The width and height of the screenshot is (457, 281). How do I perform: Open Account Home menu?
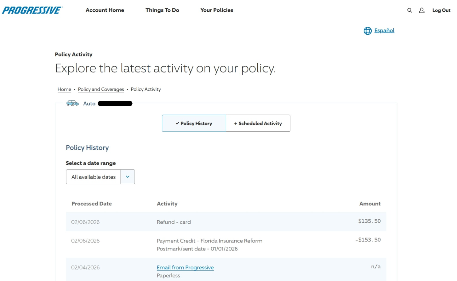(105, 10)
